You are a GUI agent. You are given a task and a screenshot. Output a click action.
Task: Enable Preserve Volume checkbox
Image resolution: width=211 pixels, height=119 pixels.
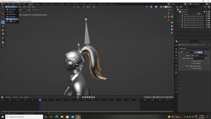tap(192, 61)
